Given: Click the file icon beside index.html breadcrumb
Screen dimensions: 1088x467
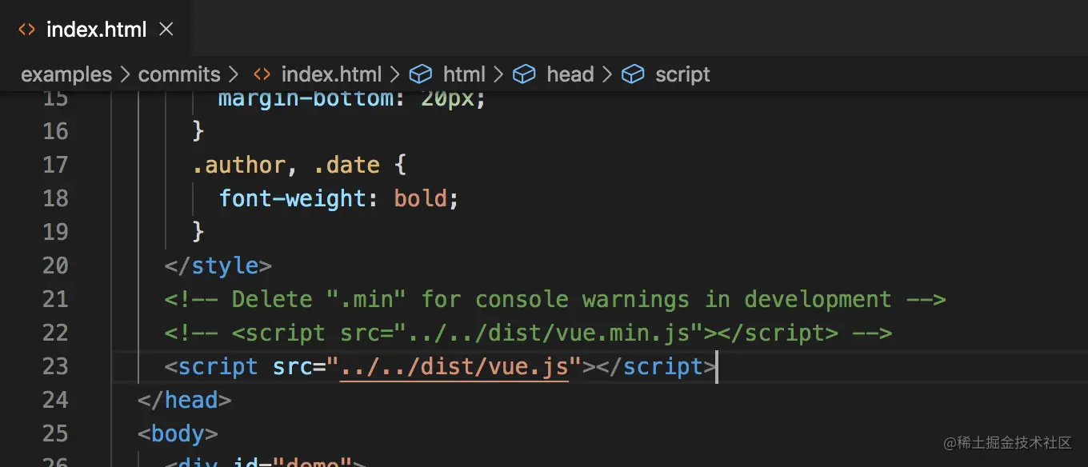Looking at the screenshot, I should click(x=261, y=74).
